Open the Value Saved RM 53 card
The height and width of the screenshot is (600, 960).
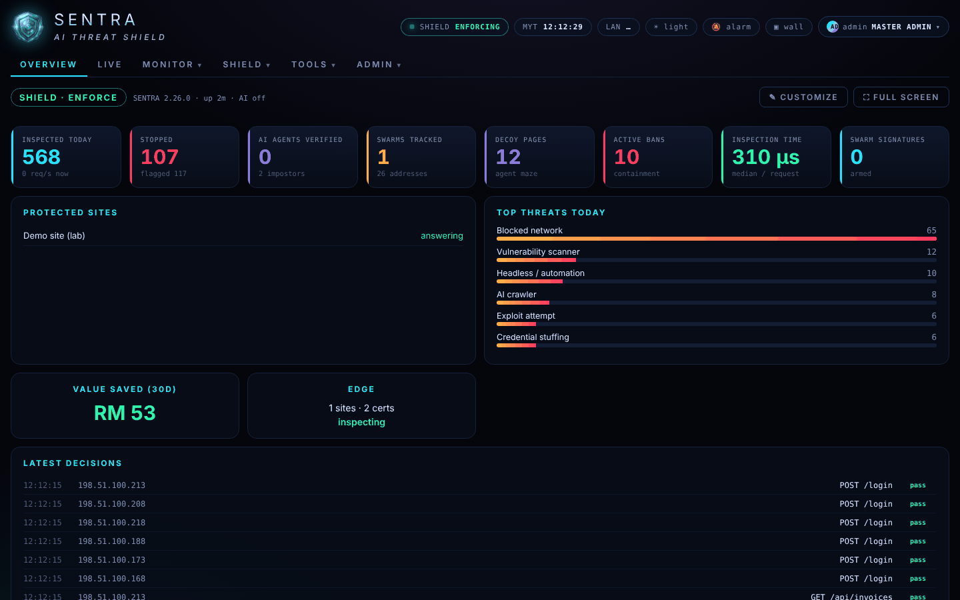[x=125, y=405]
